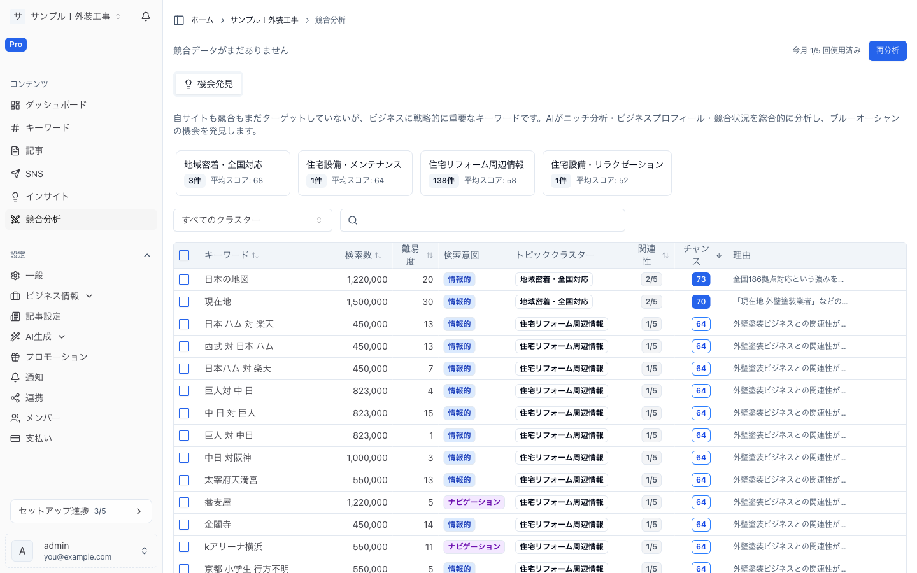Click the メンバー users icon

click(x=15, y=418)
